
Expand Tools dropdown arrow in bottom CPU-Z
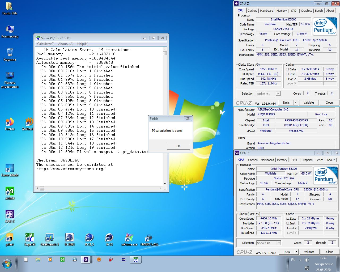click(x=296, y=252)
